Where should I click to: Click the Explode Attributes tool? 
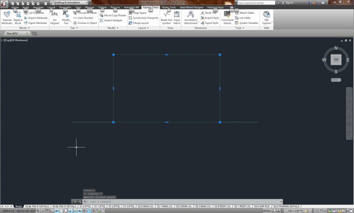click(x=7, y=18)
